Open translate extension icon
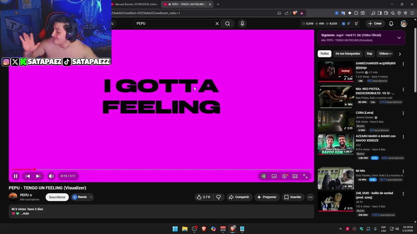 [x=343, y=13]
